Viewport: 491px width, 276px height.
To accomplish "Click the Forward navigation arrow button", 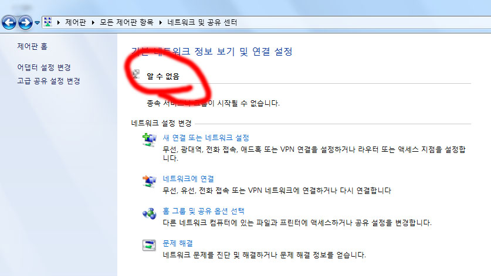I will 25,22.
